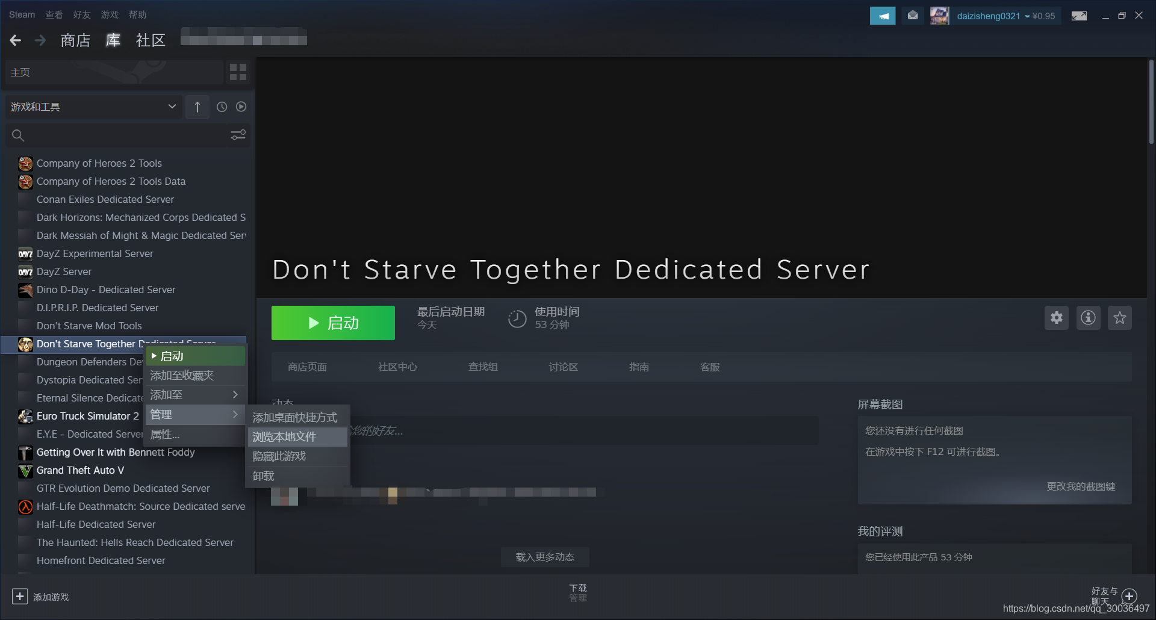Expand the 添加至 submenu
The height and width of the screenshot is (620, 1156).
coord(195,395)
